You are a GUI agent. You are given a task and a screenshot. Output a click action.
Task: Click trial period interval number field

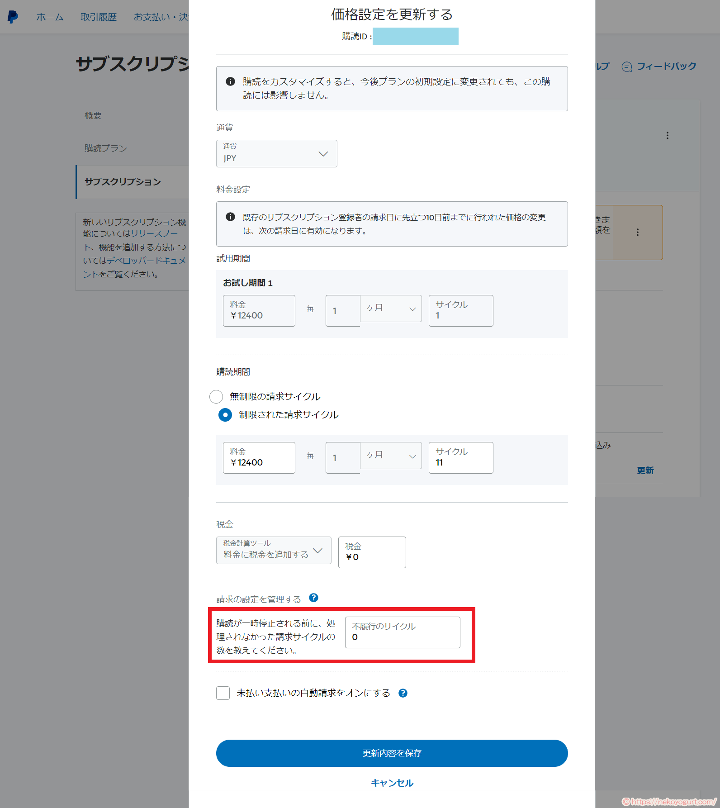tap(343, 311)
